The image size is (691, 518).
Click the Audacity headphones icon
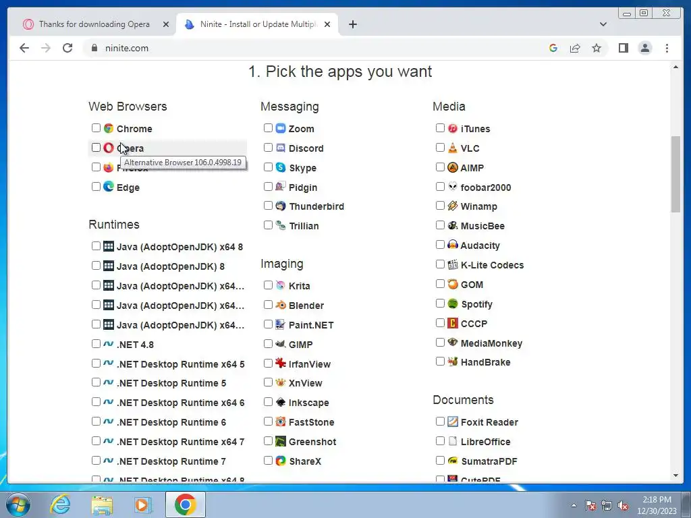tap(453, 245)
